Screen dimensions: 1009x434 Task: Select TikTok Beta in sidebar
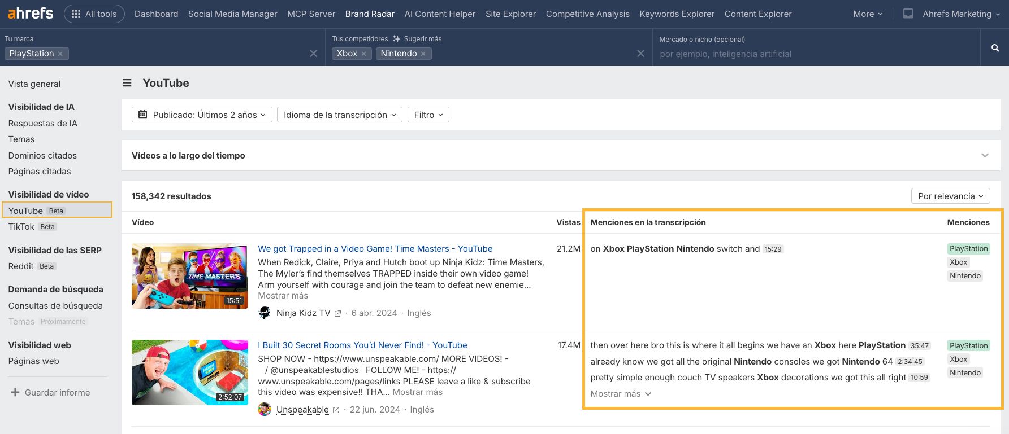pyautogui.click(x=33, y=226)
